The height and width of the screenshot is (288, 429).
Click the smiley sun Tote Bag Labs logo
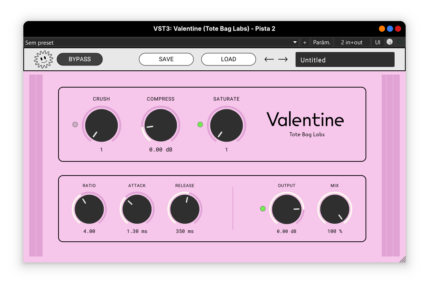coord(43,59)
